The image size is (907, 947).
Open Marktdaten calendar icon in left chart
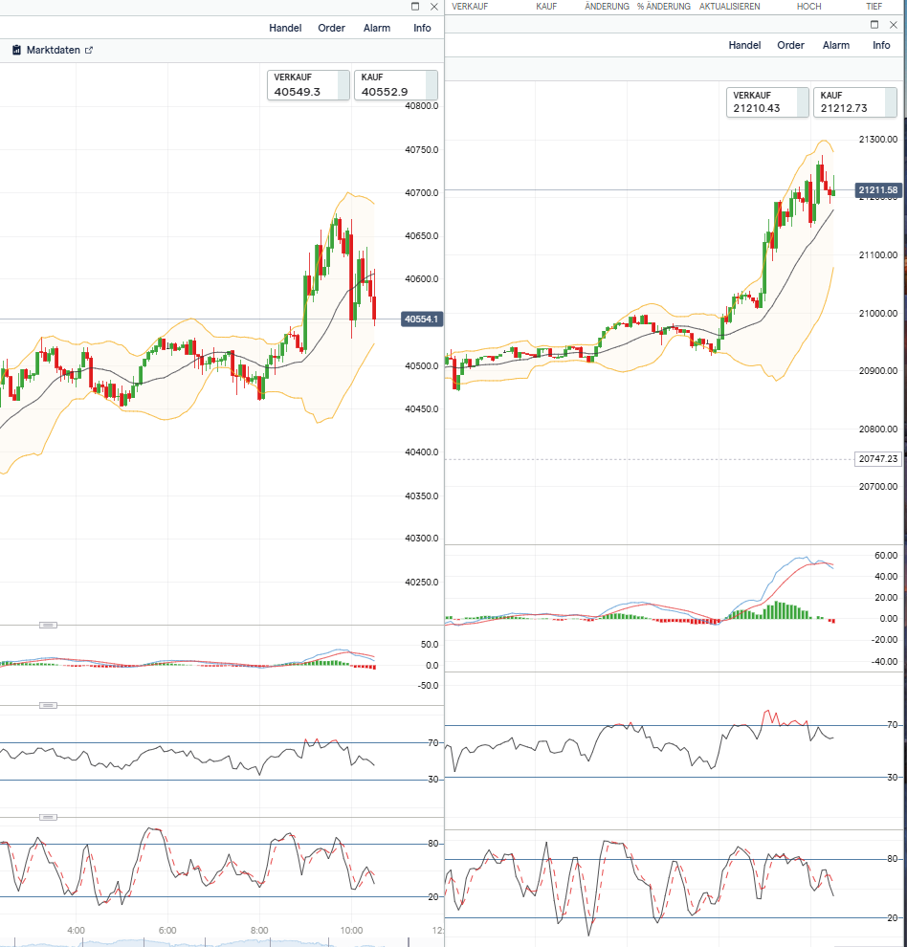pyautogui.click(x=17, y=50)
